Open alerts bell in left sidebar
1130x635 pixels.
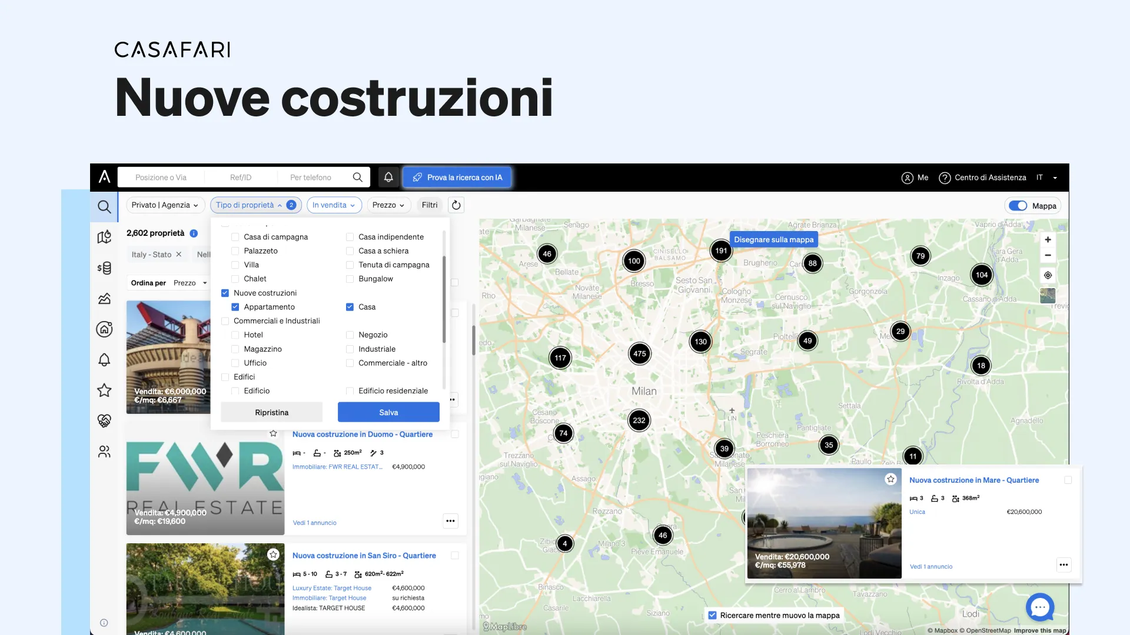104,360
